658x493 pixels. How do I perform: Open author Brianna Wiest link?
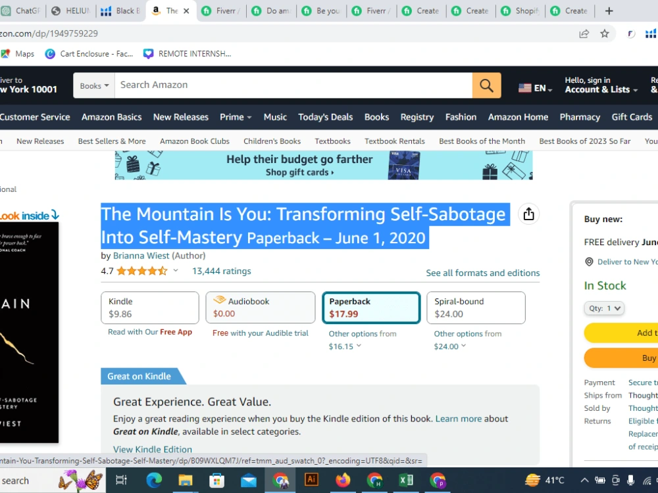[141, 256]
